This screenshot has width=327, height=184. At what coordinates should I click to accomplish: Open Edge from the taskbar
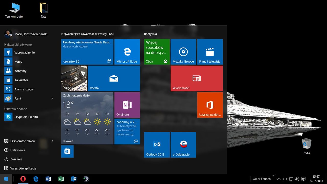click(36, 179)
